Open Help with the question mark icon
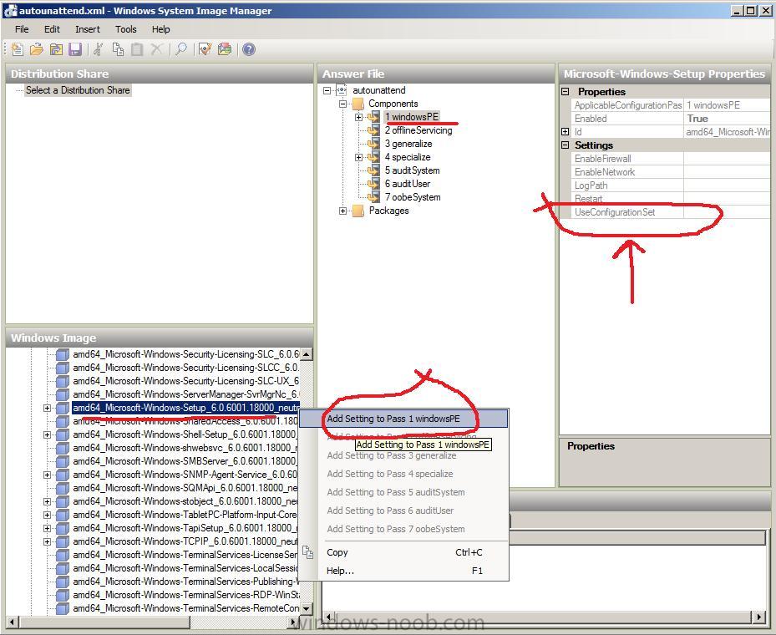 249,49
